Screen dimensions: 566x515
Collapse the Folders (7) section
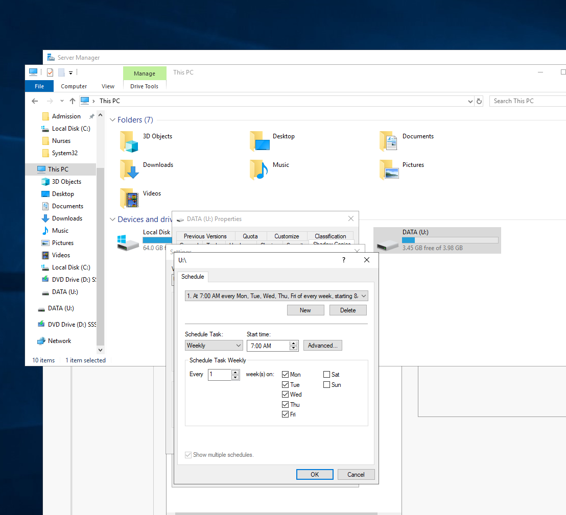[112, 120]
